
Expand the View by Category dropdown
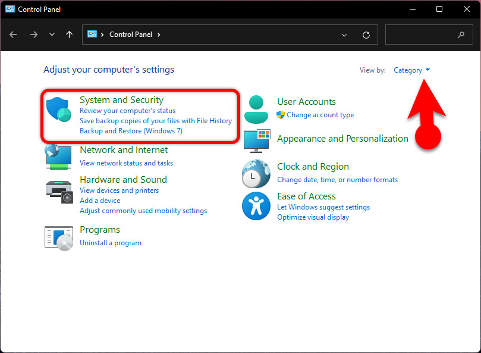[411, 70]
